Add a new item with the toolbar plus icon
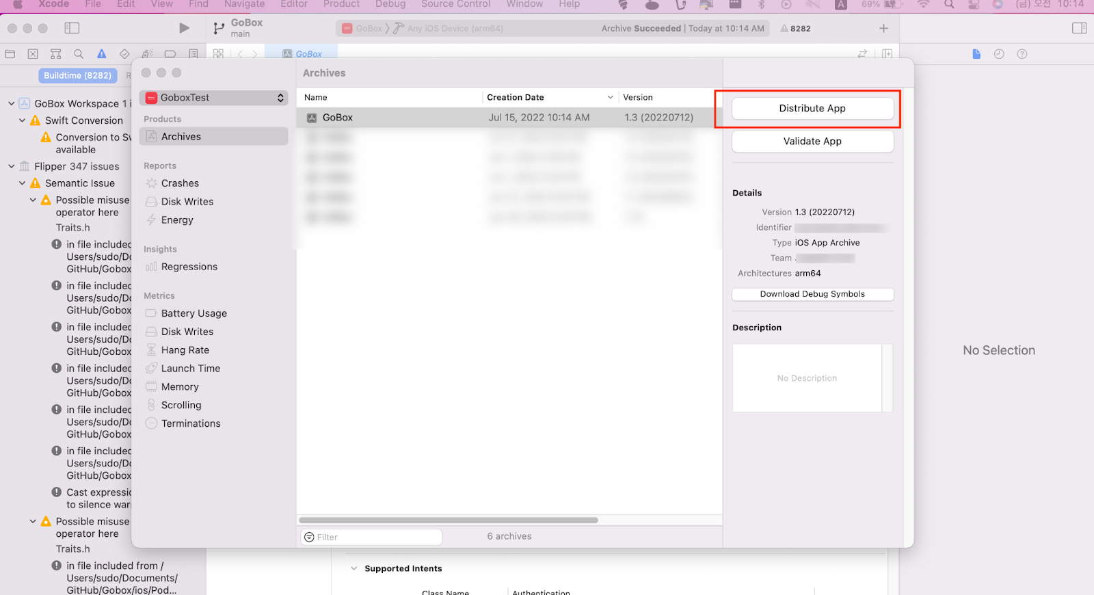 (883, 28)
